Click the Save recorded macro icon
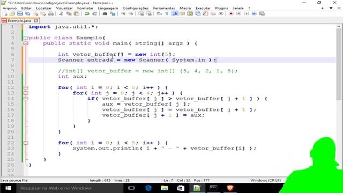This screenshot has height=193, width=343. 262,14
